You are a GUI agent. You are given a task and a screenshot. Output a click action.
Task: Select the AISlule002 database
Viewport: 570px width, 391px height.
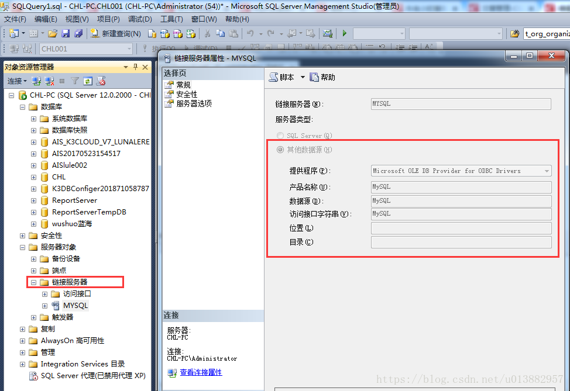pyautogui.click(x=70, y=165)
